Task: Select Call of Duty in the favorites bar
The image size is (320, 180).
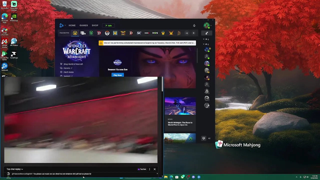Action: click(83, 33)
